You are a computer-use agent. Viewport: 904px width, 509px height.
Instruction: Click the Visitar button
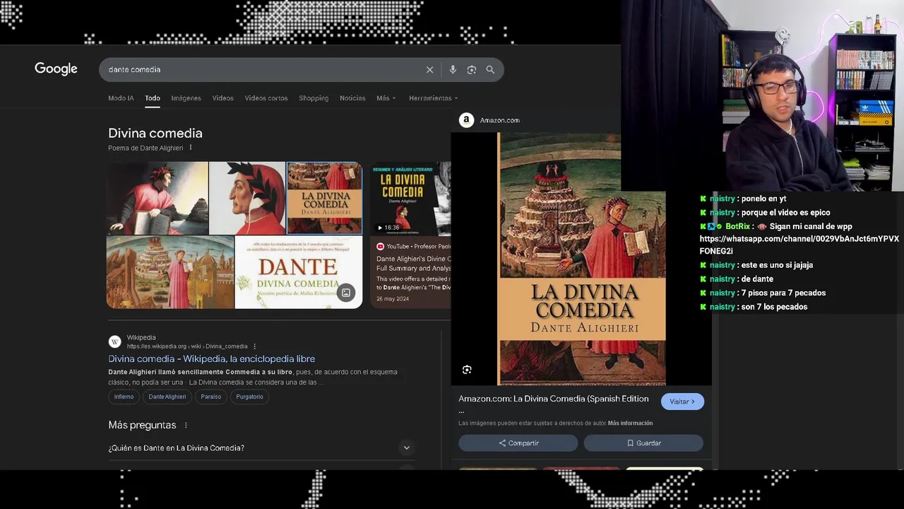(682, 402)
